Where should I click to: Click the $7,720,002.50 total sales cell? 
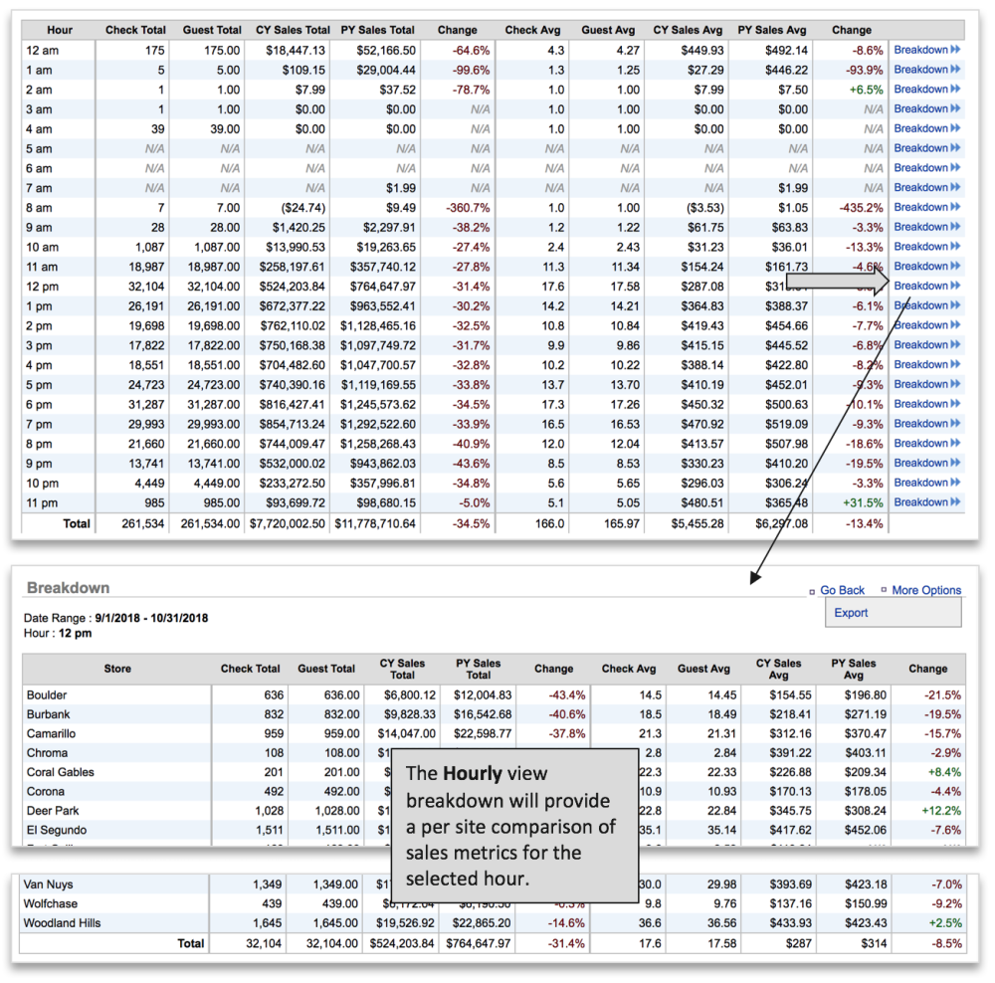(x=287, y=523)
